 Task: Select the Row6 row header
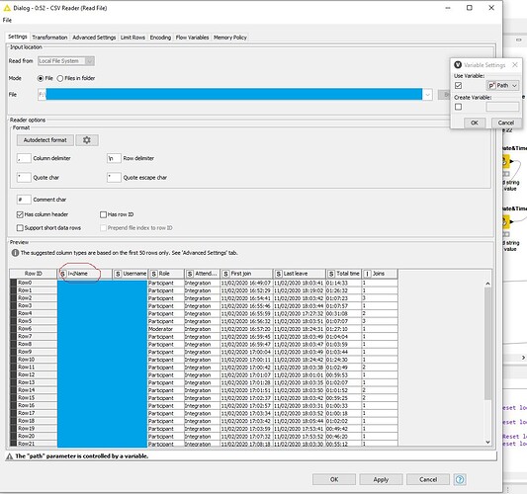click(x=34, y=329)
